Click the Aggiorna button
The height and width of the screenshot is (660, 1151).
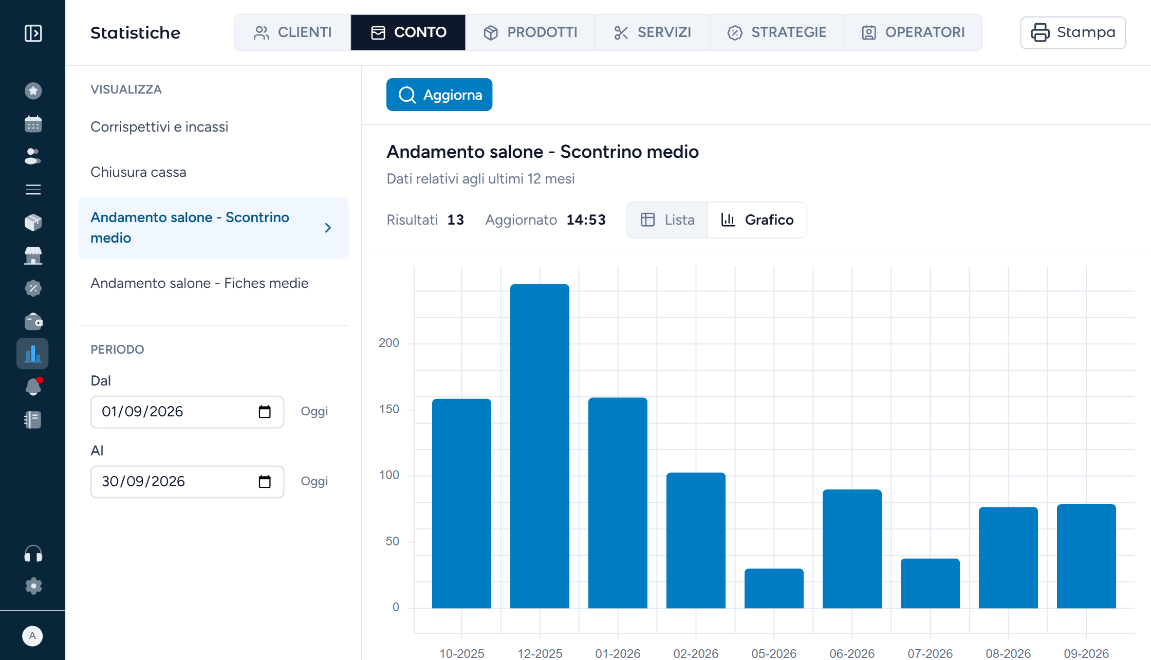coord(439,95)
